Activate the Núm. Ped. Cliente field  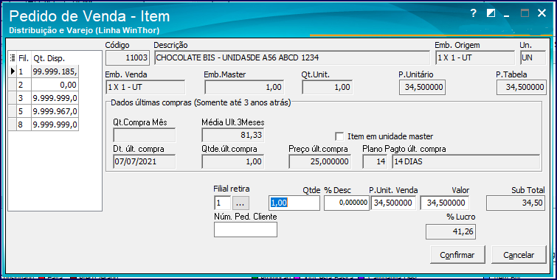pyautogui.click(x=246, y=230)
